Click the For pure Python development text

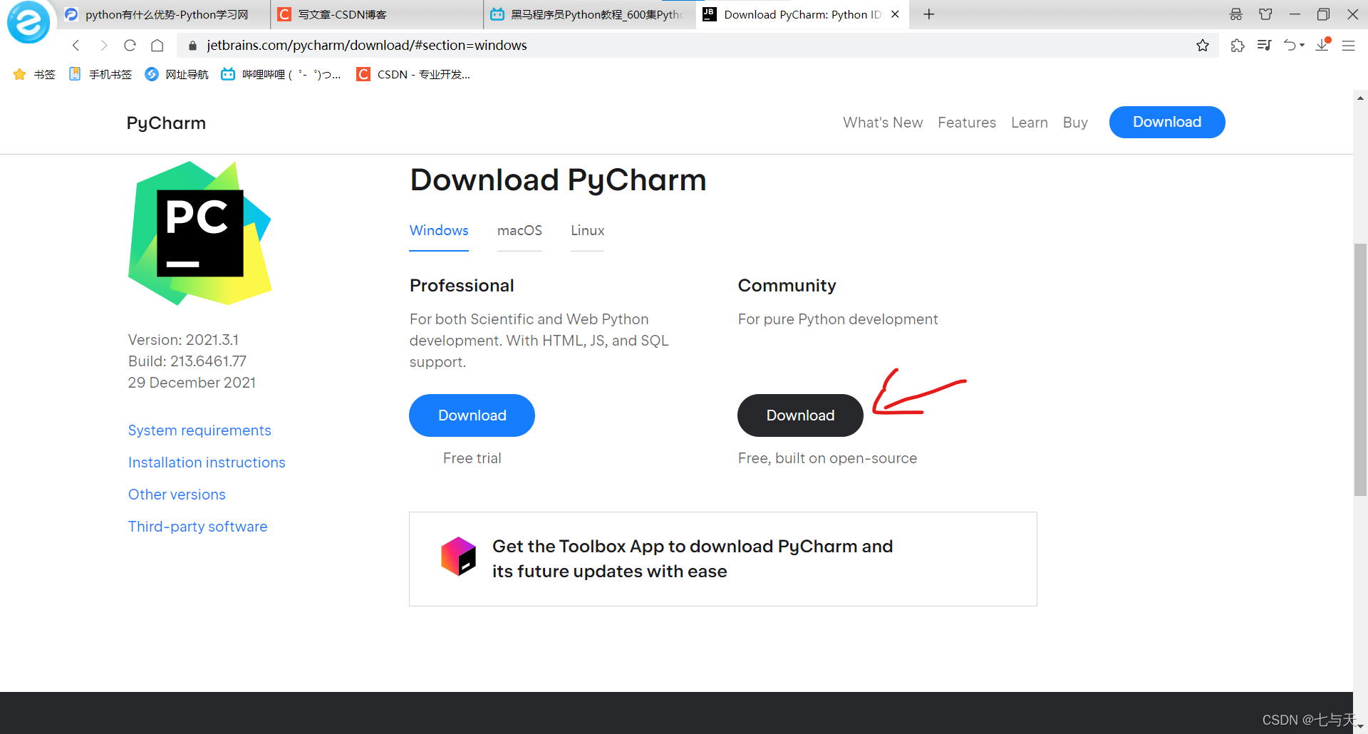(838, 319)
